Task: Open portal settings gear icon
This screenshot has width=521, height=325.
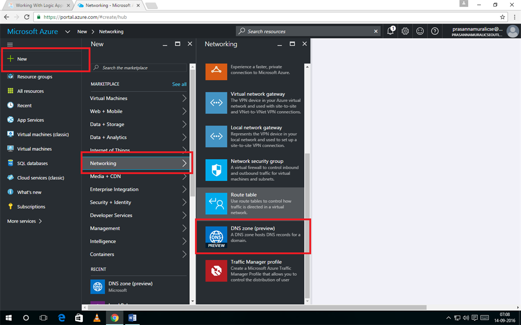Action: [405, 31]
